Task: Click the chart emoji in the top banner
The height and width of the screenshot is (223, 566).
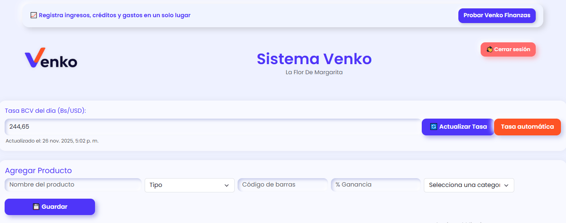Action: (34, 15)
